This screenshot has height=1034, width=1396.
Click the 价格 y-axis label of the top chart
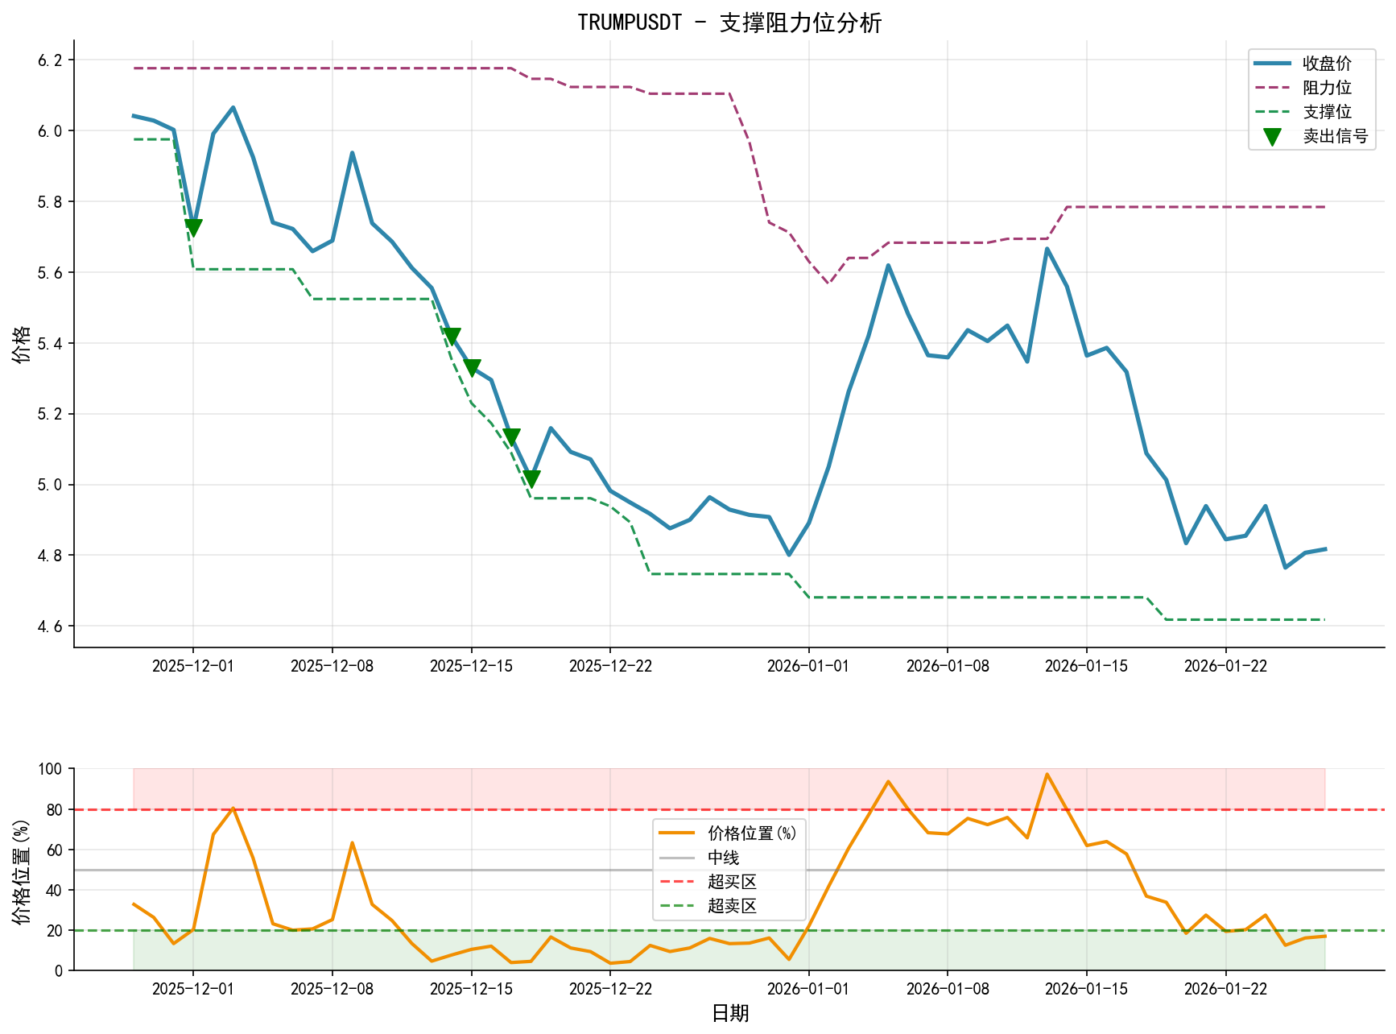coord(22,344)
